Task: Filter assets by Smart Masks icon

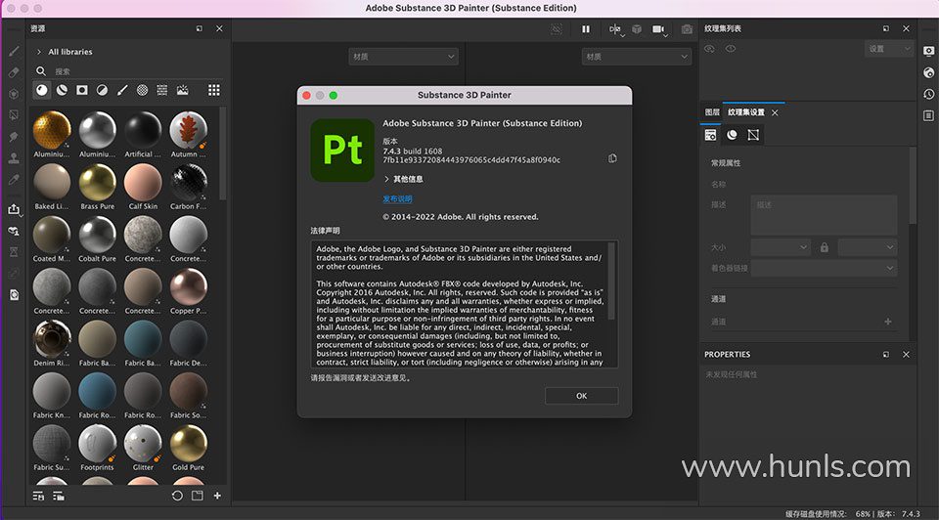Action: click(x=82, y=90)
